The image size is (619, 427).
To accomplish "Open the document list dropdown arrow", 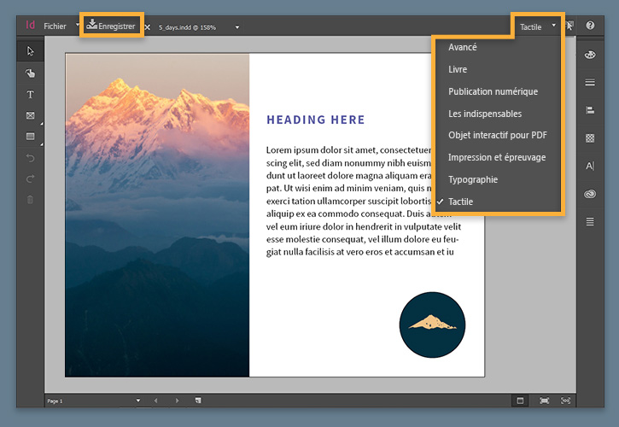I will coord(237,27).
